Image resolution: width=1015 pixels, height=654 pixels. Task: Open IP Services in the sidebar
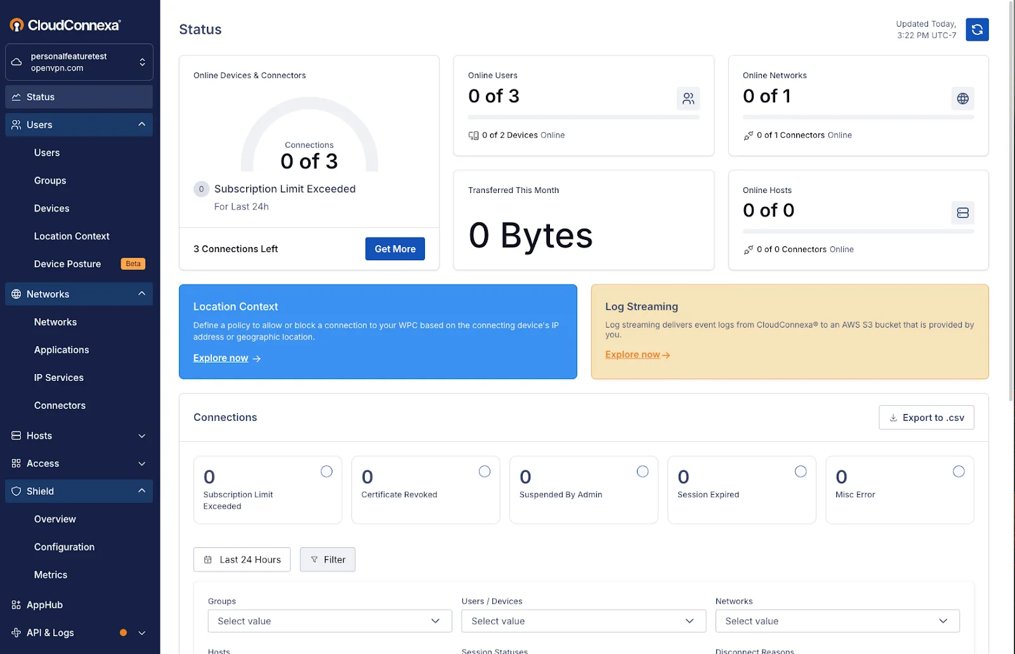(59, 378)
